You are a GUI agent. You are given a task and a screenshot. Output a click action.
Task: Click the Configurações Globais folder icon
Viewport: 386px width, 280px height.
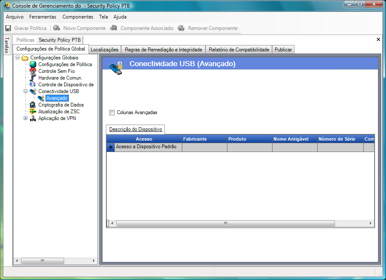(x=25, y=58)
